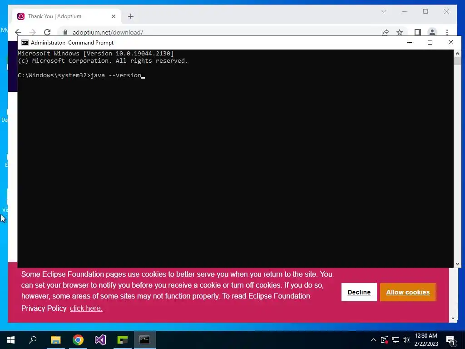Open the Windows Start menu
This screenshot has height=349, width=465.
pyautogui.click(x=11, y=340)
